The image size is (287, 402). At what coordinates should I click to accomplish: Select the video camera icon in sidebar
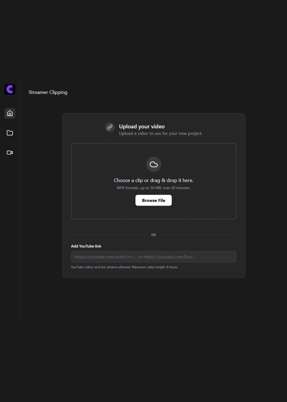[x=10, y=152]
